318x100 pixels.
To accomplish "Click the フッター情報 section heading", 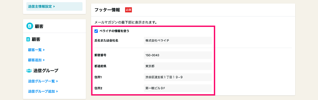I will [x=107, y=10].
